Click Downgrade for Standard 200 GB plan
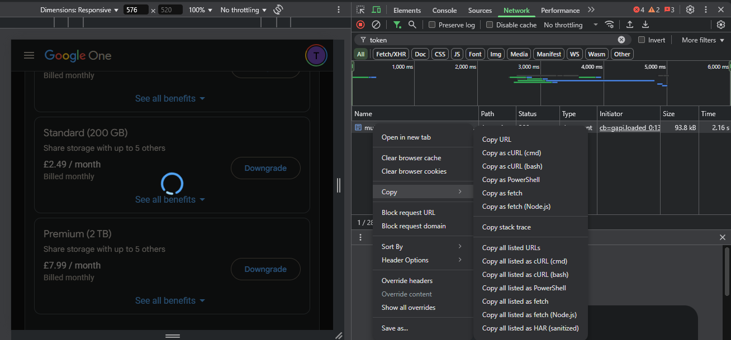Viewport: 731px width, 340px height. click(x=265, y=168)
